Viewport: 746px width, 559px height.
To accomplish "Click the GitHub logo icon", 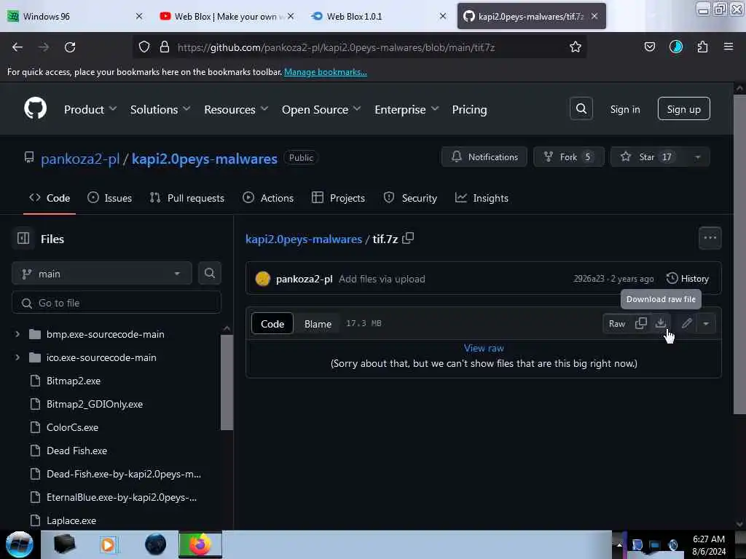I will (35, 109).
